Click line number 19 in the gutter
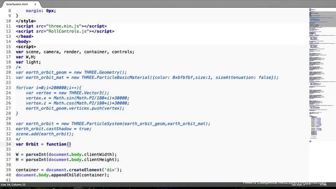The width and height of the screenshot is (336, 189). tap(8, 67)
